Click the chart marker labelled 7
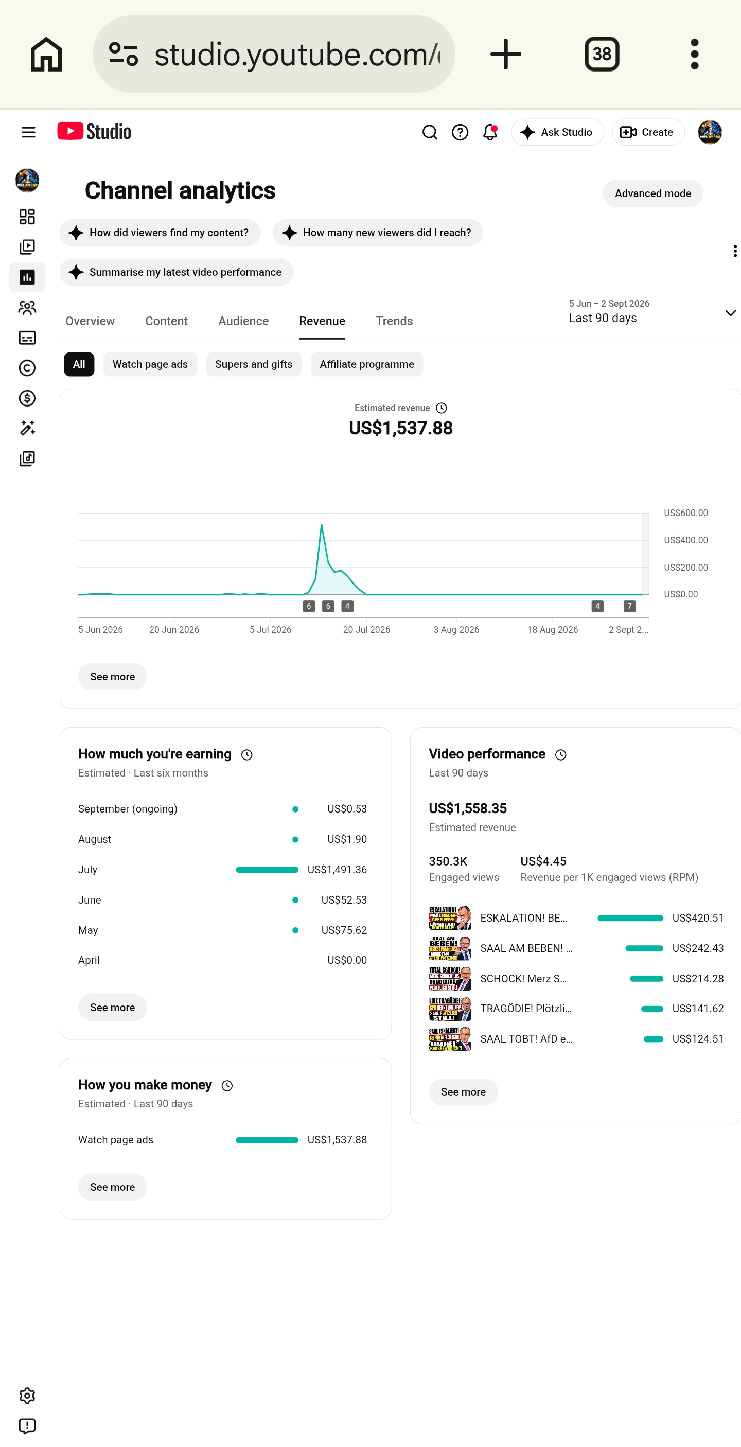The width and height of the screenshot is (741, 1447). pyautogui.click(x=629, y=606)
